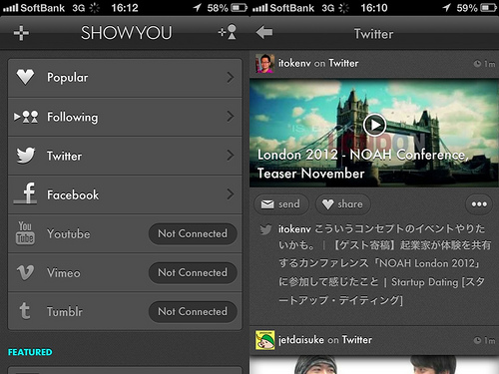Open the Popular row chevron

[231, 77]
